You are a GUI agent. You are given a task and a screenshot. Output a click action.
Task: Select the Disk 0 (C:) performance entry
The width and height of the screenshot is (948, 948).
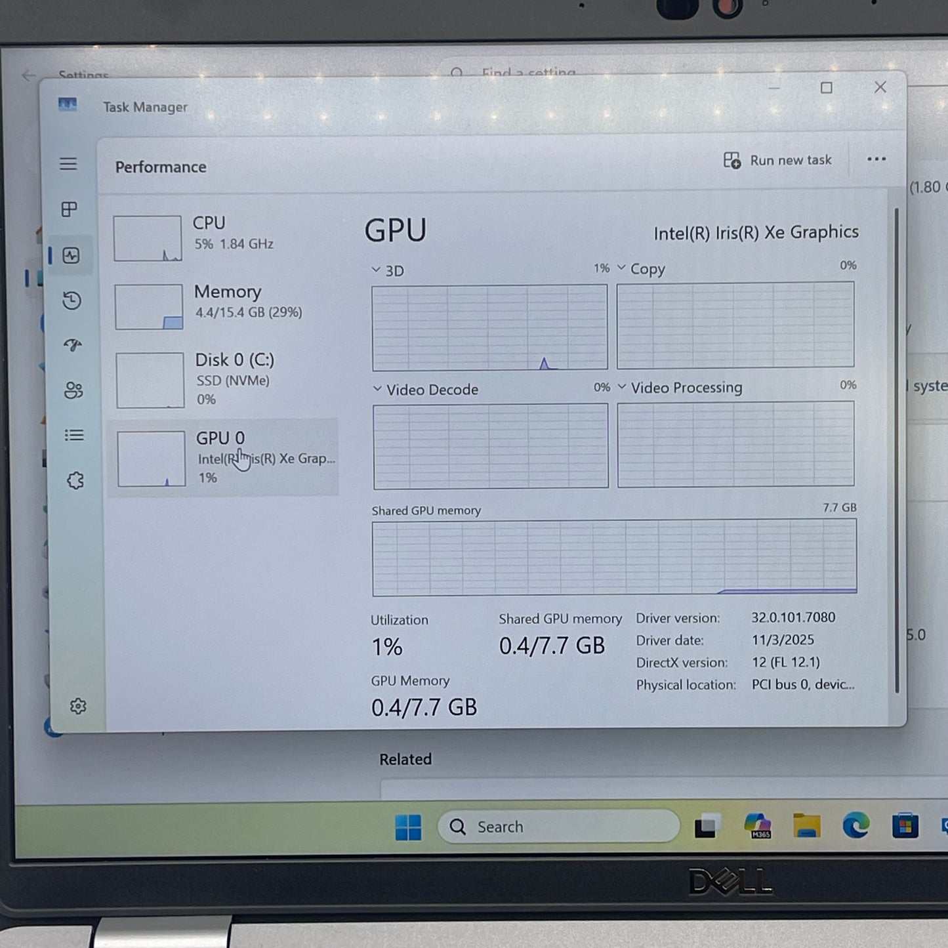pos(224,379)
